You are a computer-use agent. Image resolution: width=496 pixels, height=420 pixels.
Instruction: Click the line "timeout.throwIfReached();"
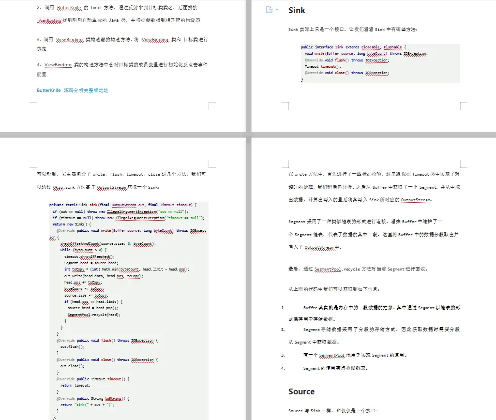(90, 257)
